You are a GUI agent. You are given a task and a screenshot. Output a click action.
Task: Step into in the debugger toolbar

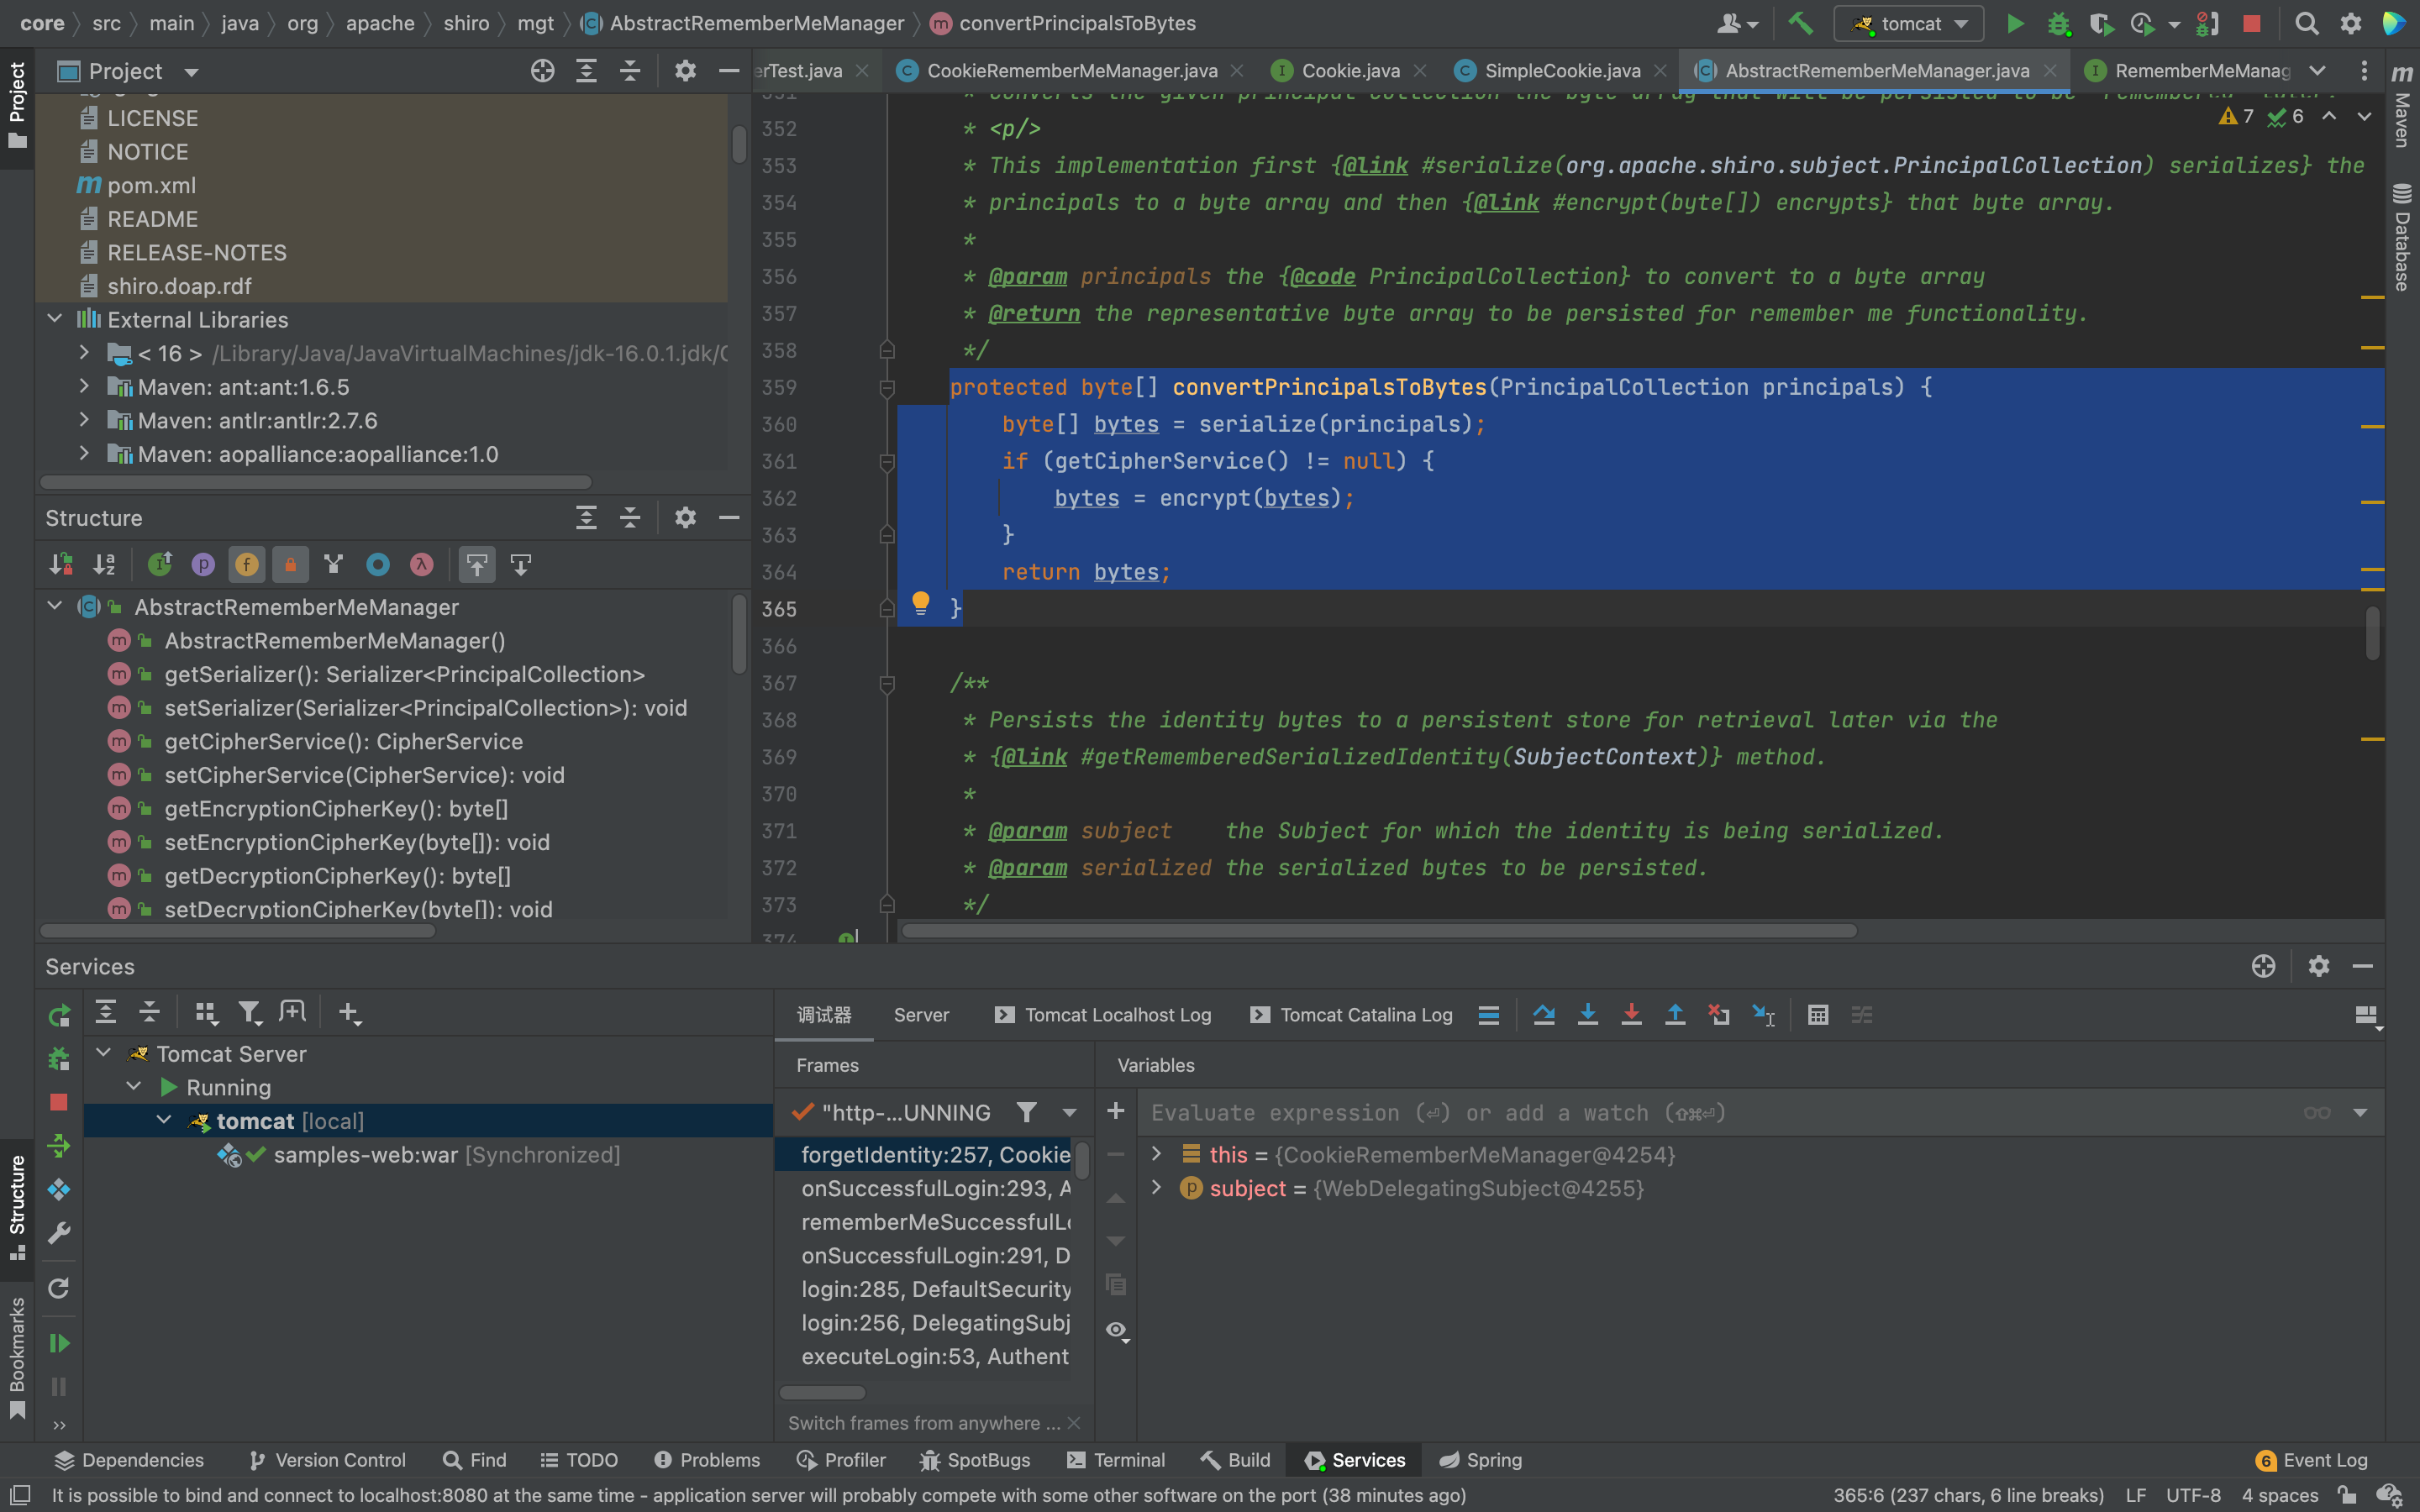click(x=1588, y=1015)
